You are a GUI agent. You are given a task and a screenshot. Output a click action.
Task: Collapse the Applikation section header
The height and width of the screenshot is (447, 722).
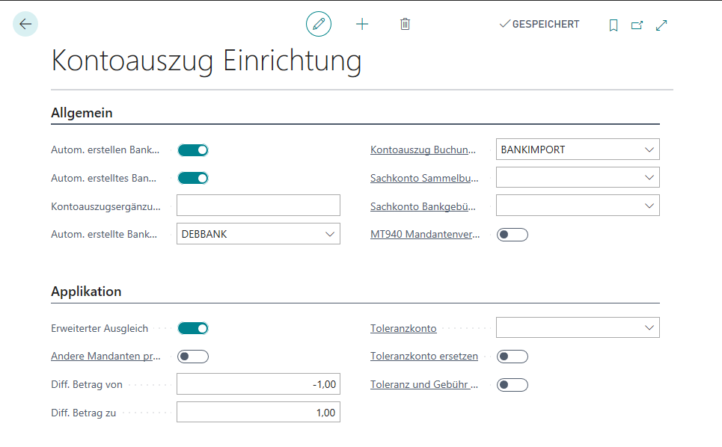(x=86, y=292)
